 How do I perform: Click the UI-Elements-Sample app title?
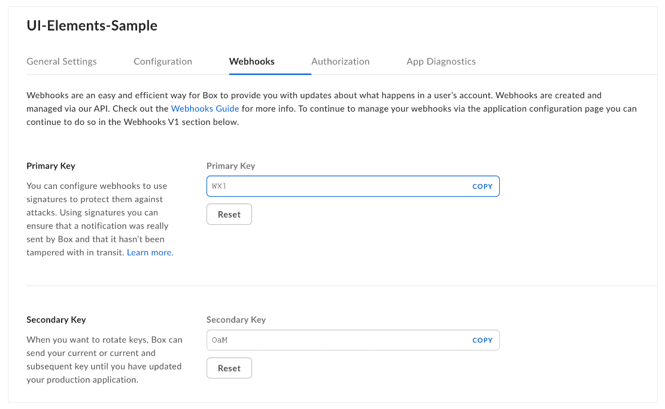[x=92, y=26]
